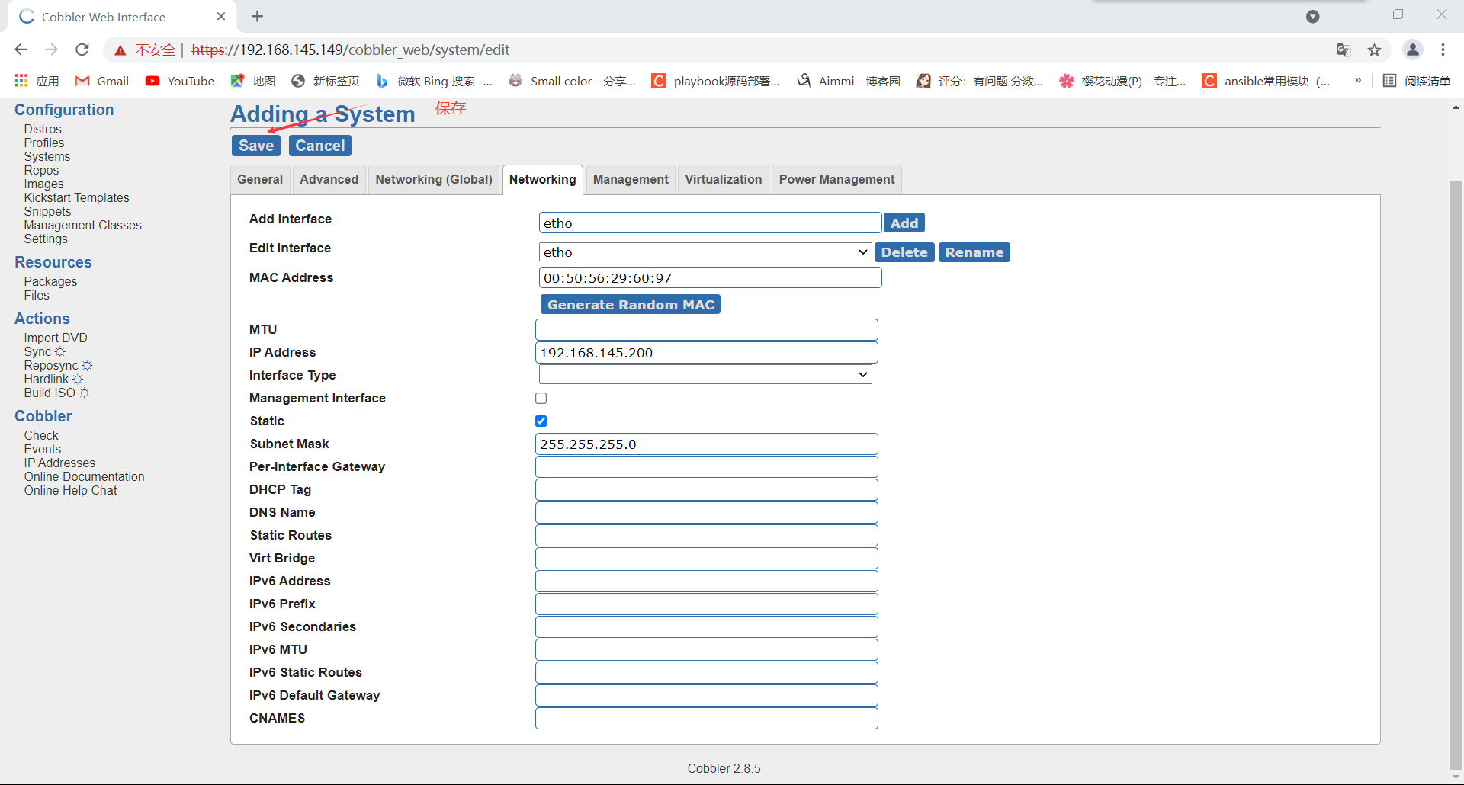Open the Apps bookmark shortcut
Screen dimensions: 1464x785
click(37, 81)
